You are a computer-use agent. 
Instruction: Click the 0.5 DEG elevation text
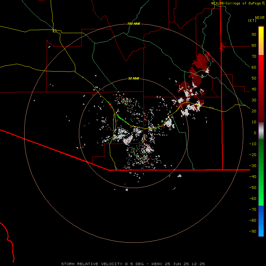click(x=134, y=264)
